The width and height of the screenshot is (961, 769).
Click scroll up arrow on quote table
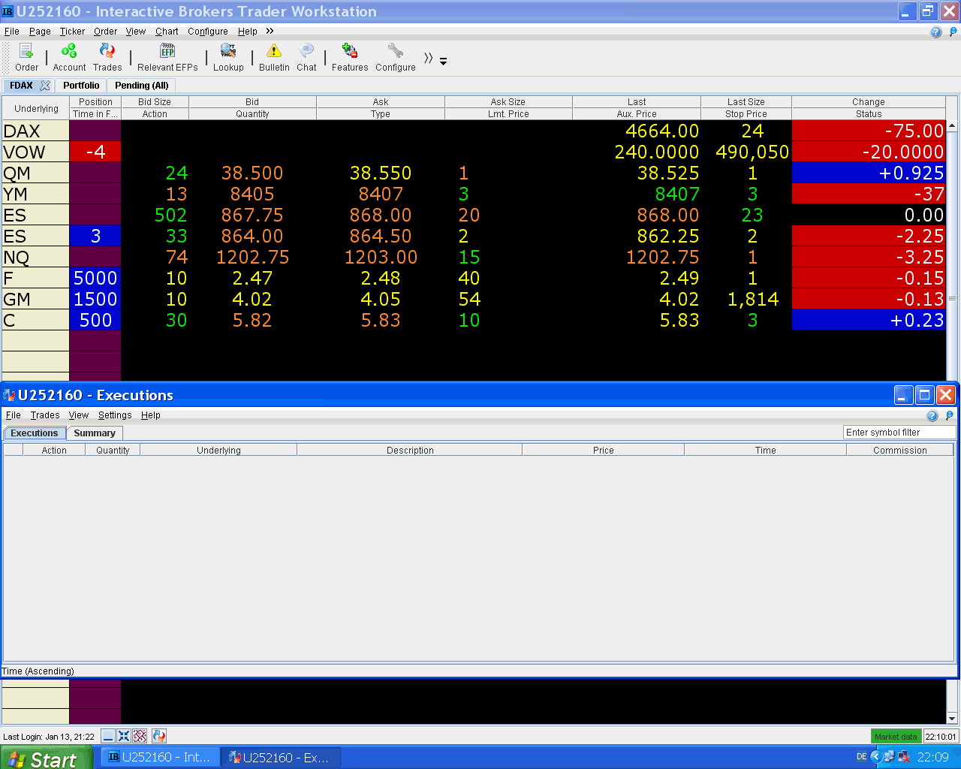pos(952,126)
